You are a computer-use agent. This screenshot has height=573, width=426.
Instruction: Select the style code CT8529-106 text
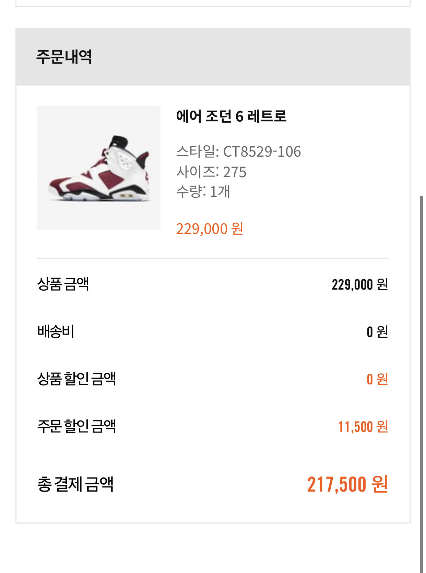(x=262, y=151)
